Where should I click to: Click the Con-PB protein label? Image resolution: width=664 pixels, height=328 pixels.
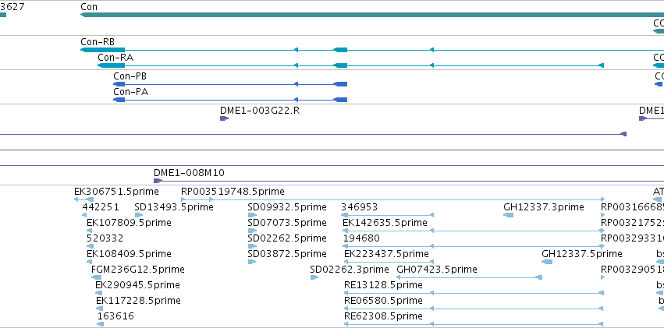click(130, 76)
